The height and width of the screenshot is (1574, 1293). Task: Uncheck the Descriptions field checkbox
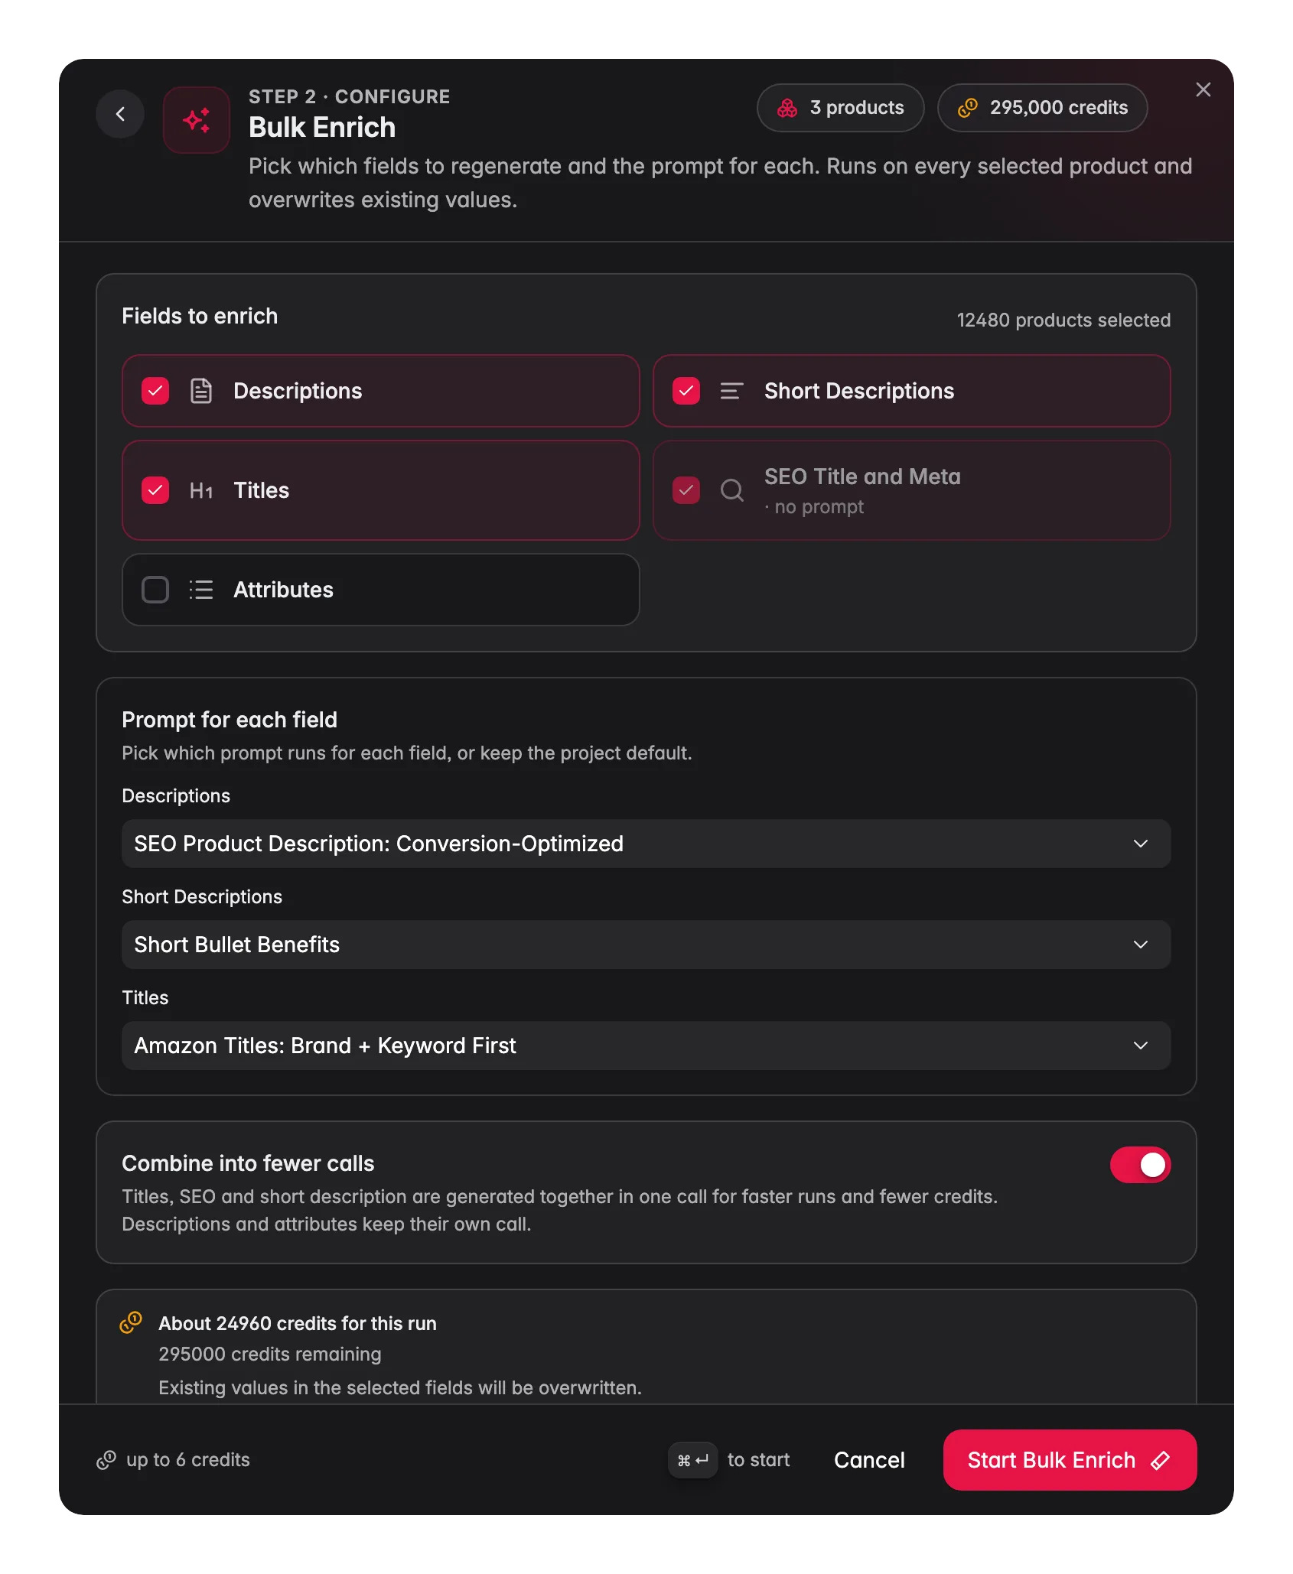(x=155, y=391)
